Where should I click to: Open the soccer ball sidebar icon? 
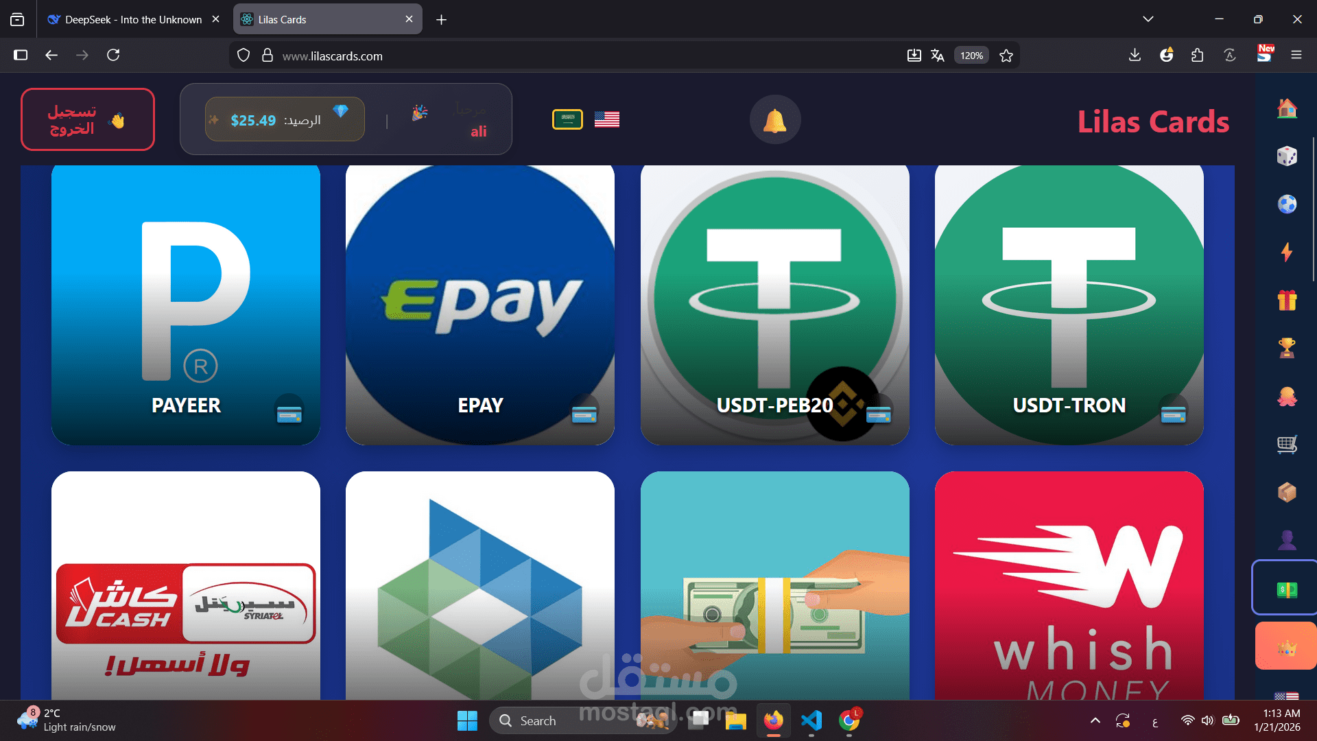pos(1287,204)
